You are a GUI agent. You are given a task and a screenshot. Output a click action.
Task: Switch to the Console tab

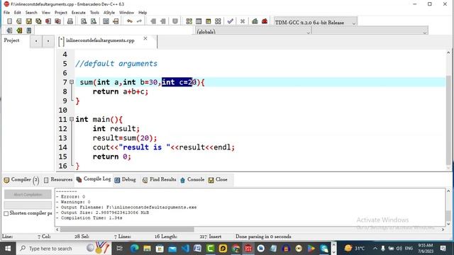[x=192, y=179]
